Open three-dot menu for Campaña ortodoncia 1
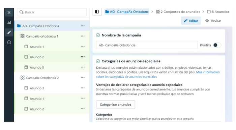 (83, 36)
